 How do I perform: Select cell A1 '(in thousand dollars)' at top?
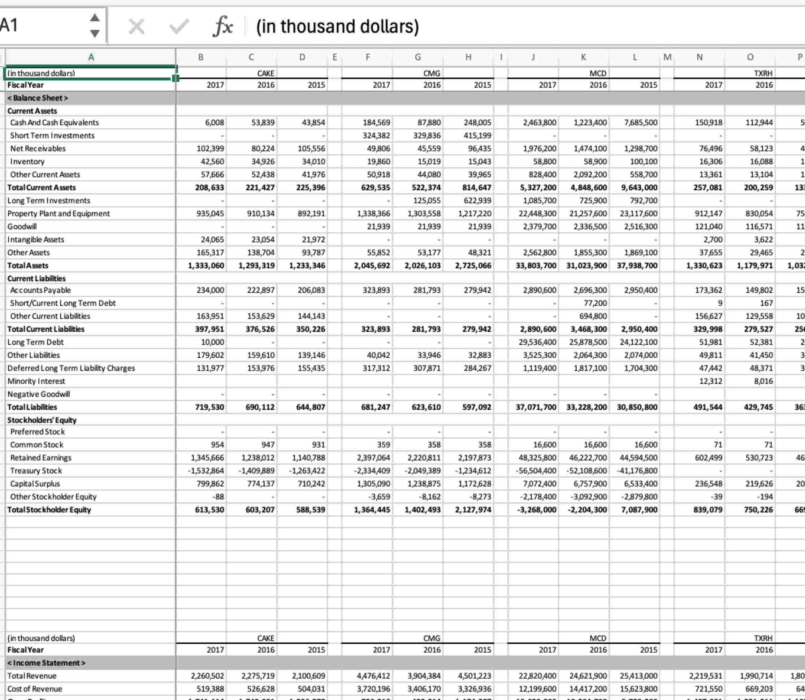click(x=91, y=73)
